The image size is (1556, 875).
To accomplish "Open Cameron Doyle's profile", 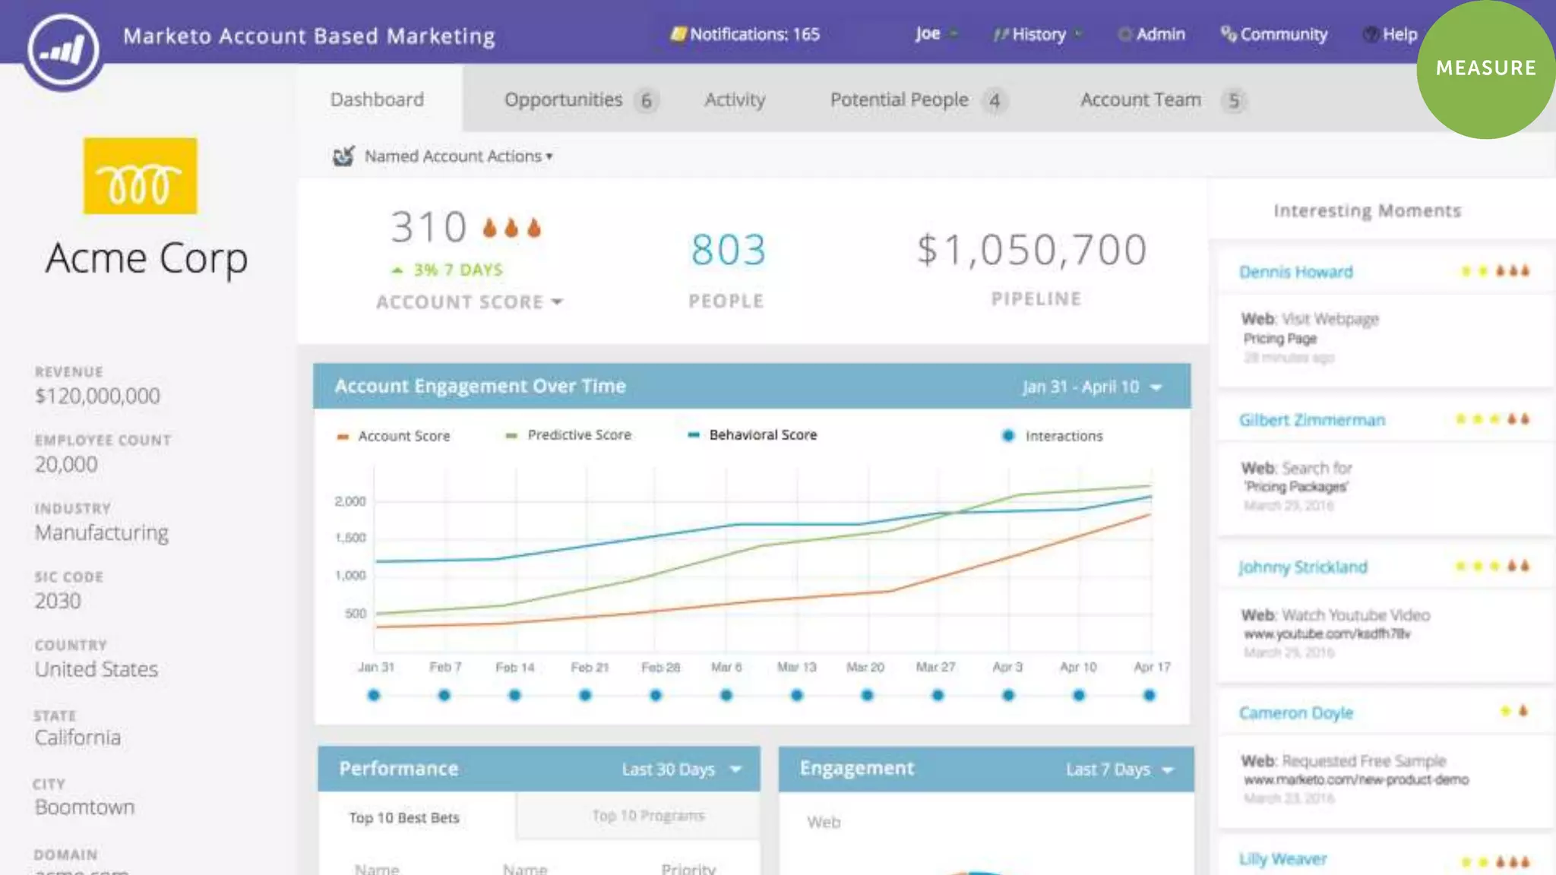I will pos(1296,713).
